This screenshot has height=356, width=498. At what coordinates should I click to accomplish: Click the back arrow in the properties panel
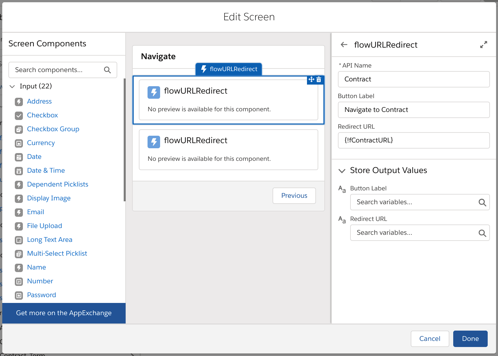(x=344, y=45)
